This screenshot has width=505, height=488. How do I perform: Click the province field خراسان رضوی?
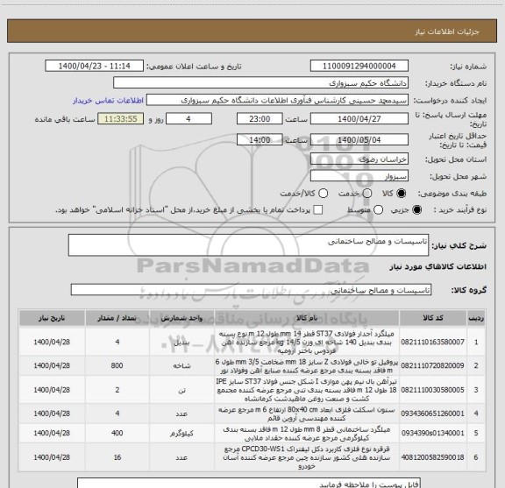(x=359, y=159)
